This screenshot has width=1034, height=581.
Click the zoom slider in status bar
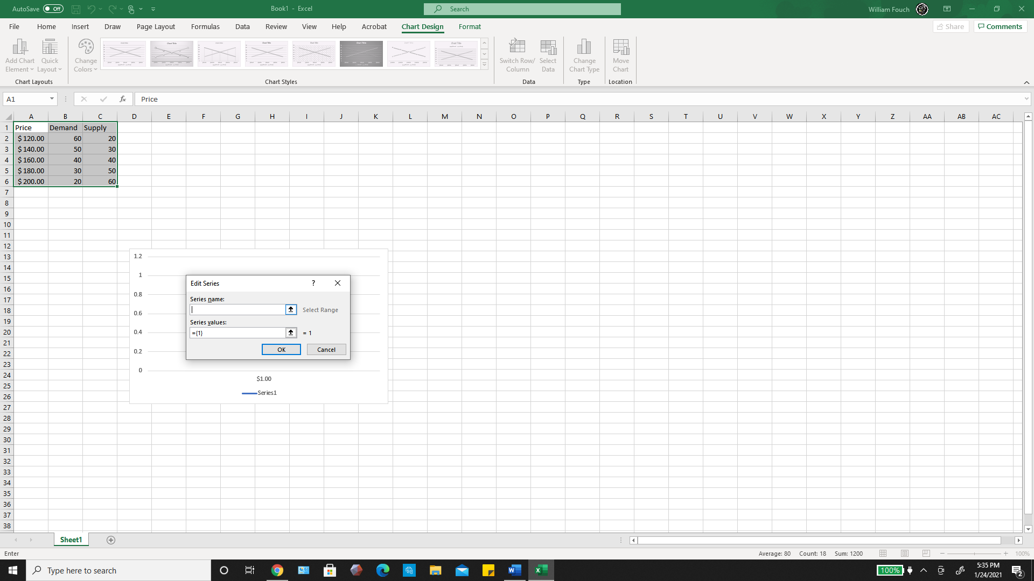coord(974,554)
